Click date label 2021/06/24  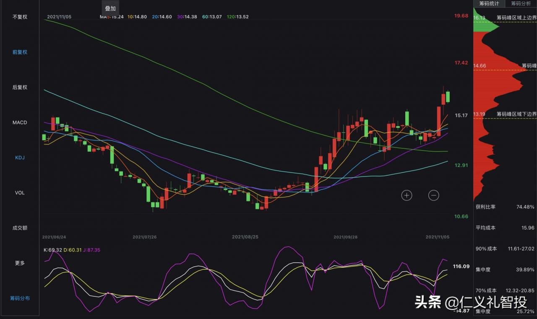54,237
